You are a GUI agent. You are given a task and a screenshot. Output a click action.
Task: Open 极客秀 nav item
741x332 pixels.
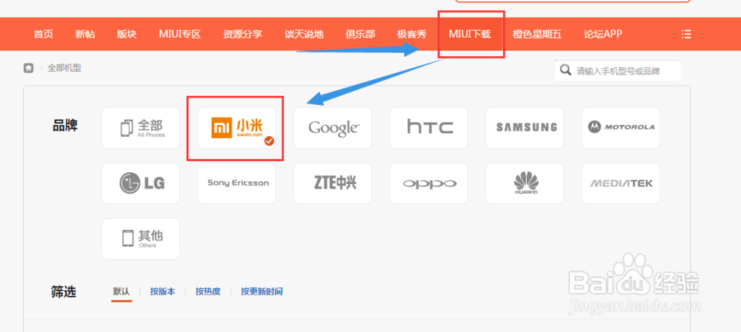pos(411,34)
